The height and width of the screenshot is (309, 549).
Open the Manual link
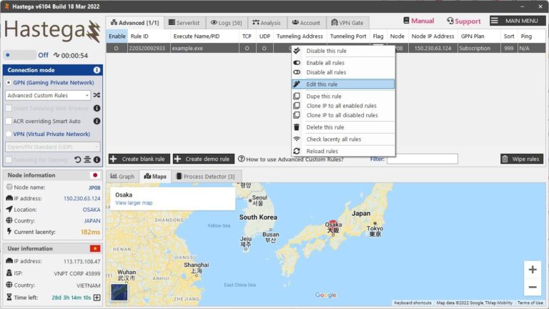[x=419, y=21]
